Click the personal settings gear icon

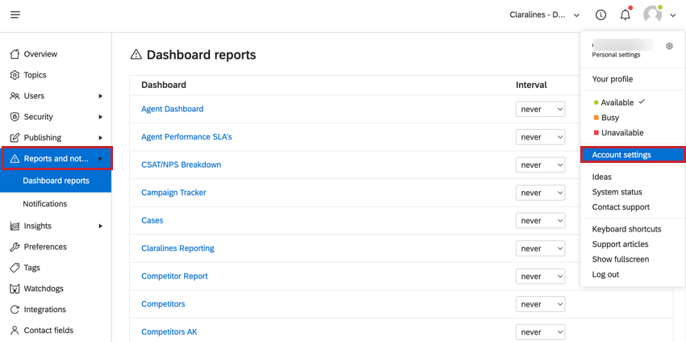coord(669,46)
